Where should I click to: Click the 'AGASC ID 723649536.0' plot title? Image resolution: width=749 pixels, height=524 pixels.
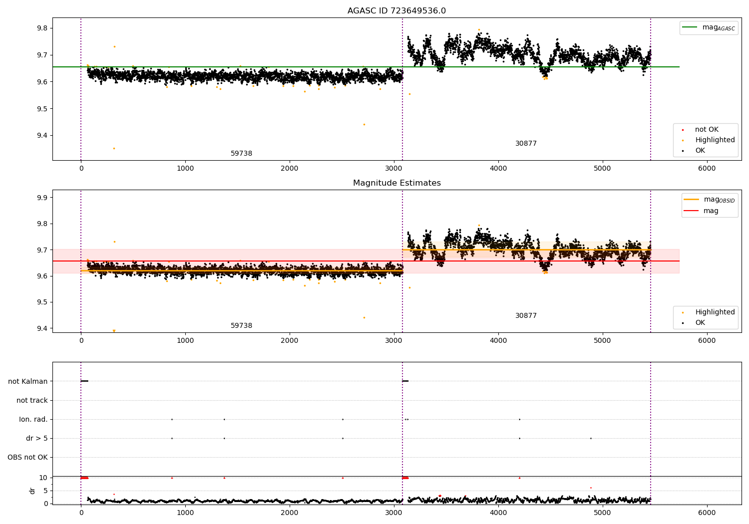coord(396,11)
